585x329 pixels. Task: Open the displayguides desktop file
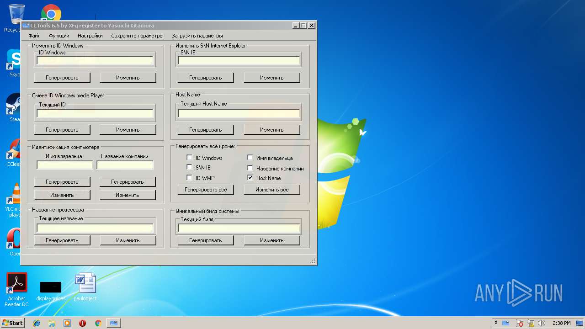(x=51, y=291)
